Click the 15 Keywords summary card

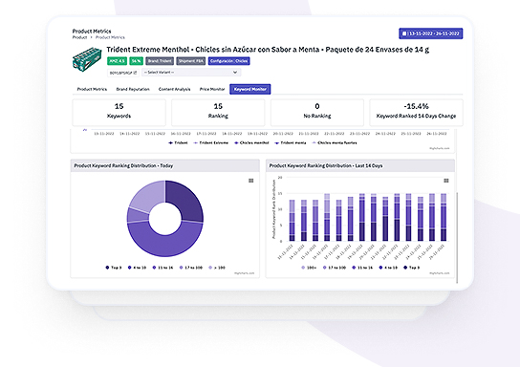coord(119,113)
